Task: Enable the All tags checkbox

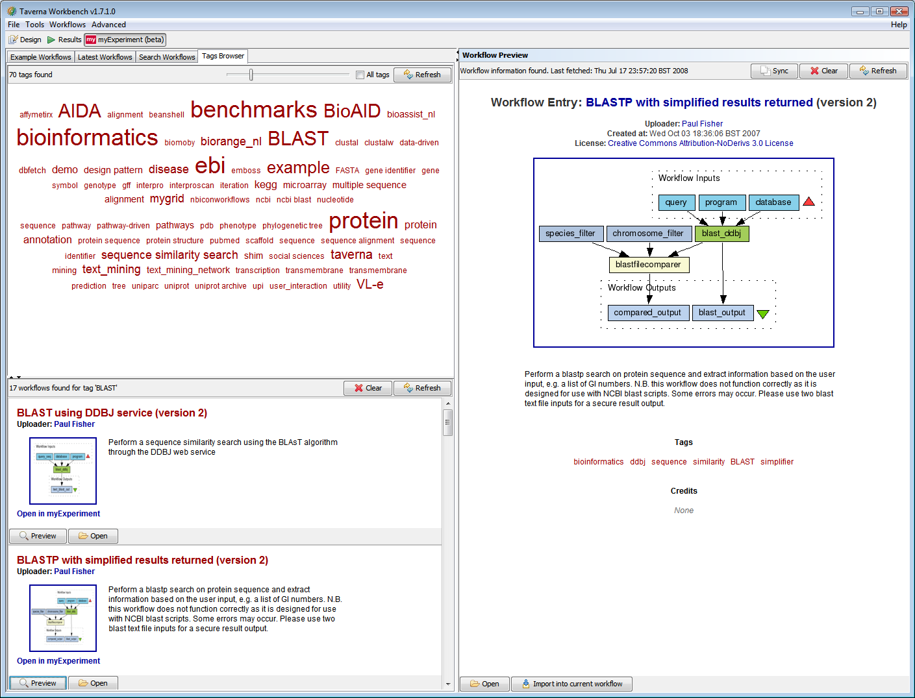Action: 360,75
